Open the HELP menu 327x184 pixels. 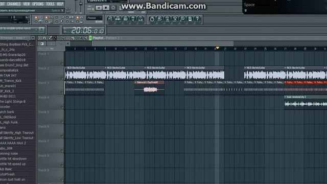coord(60,4)
